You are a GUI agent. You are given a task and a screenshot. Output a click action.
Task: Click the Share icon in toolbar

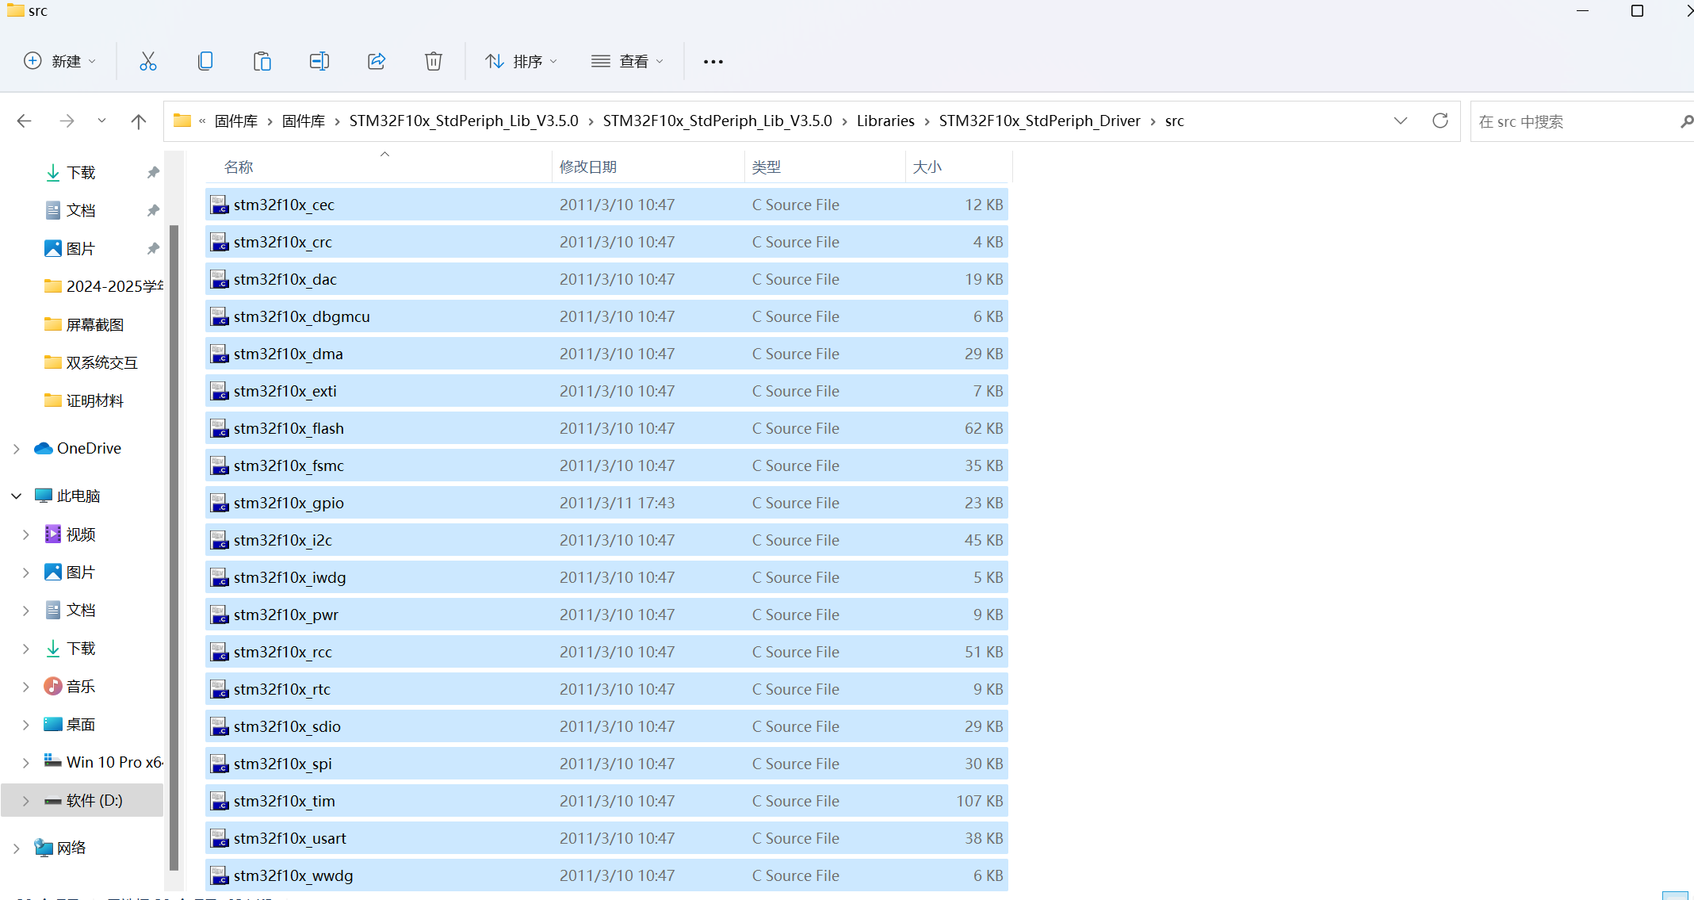(x=377, y=61)
